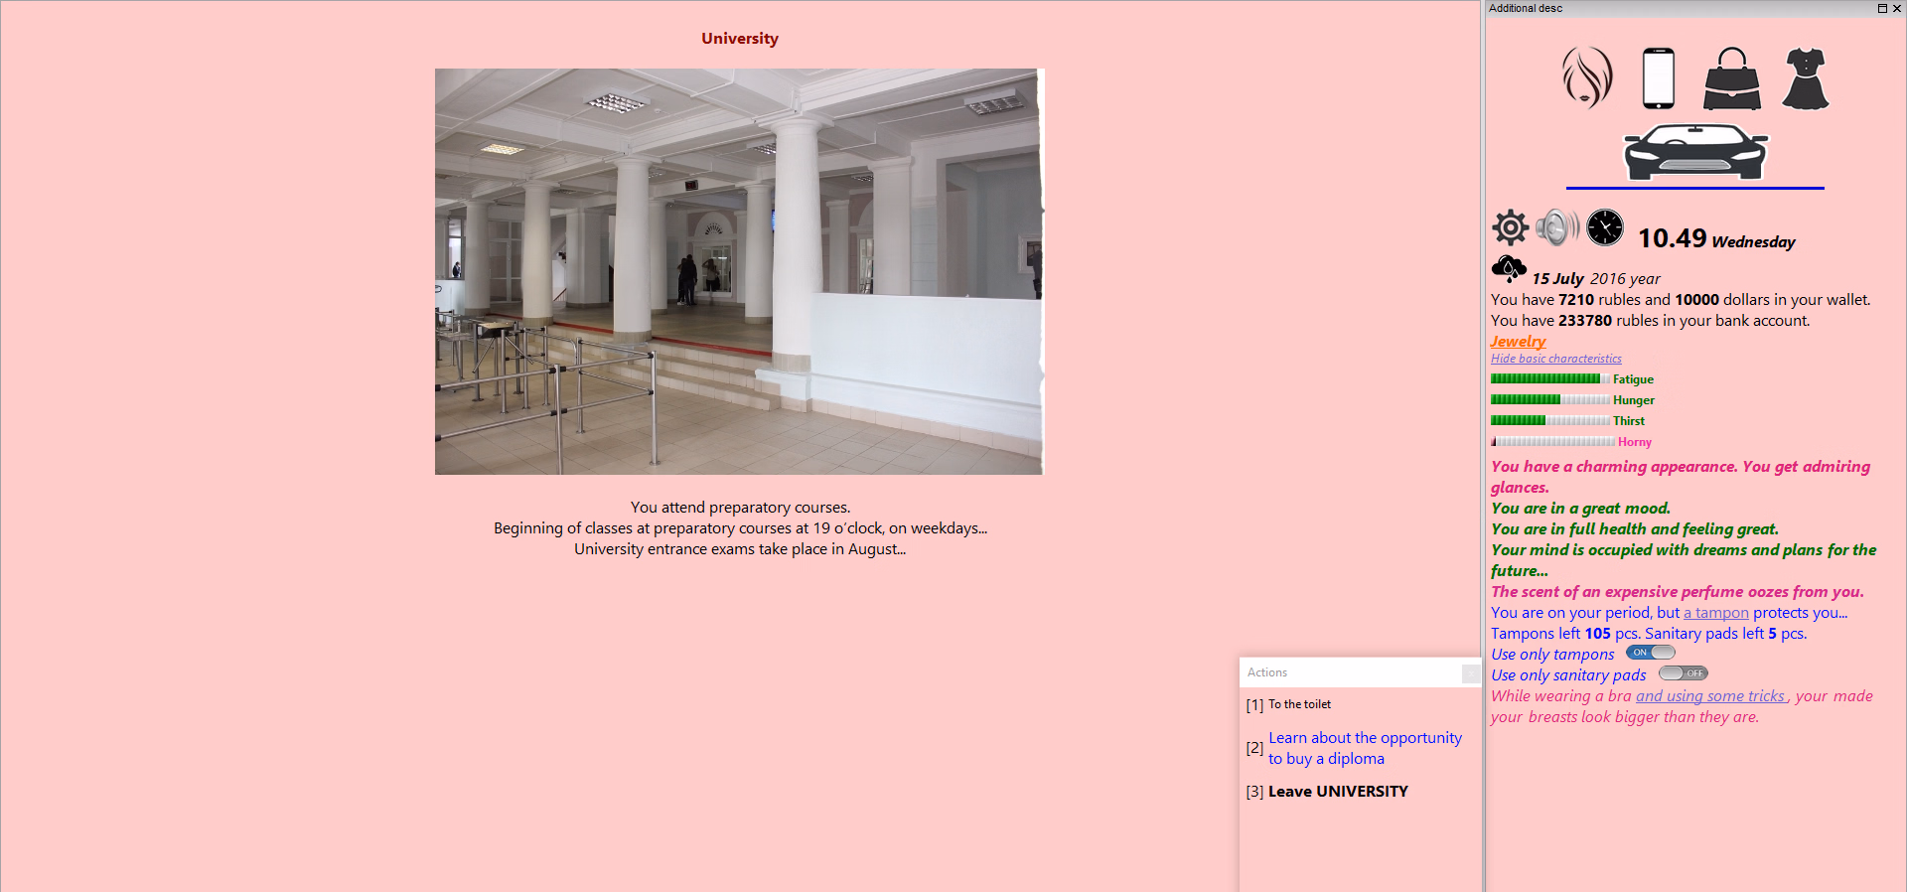The image size is (1907, 892).
Task: Open the hairstyle and face icon
Action: point(1587,77)
